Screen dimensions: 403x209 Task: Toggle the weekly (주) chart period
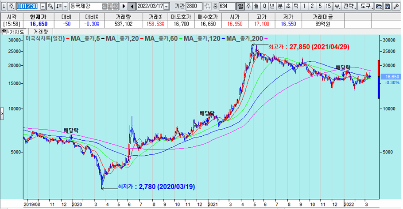pyautogui.click(x=248, y=7)
